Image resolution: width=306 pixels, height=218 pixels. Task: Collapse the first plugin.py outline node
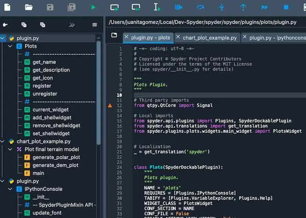pos(2,38)
